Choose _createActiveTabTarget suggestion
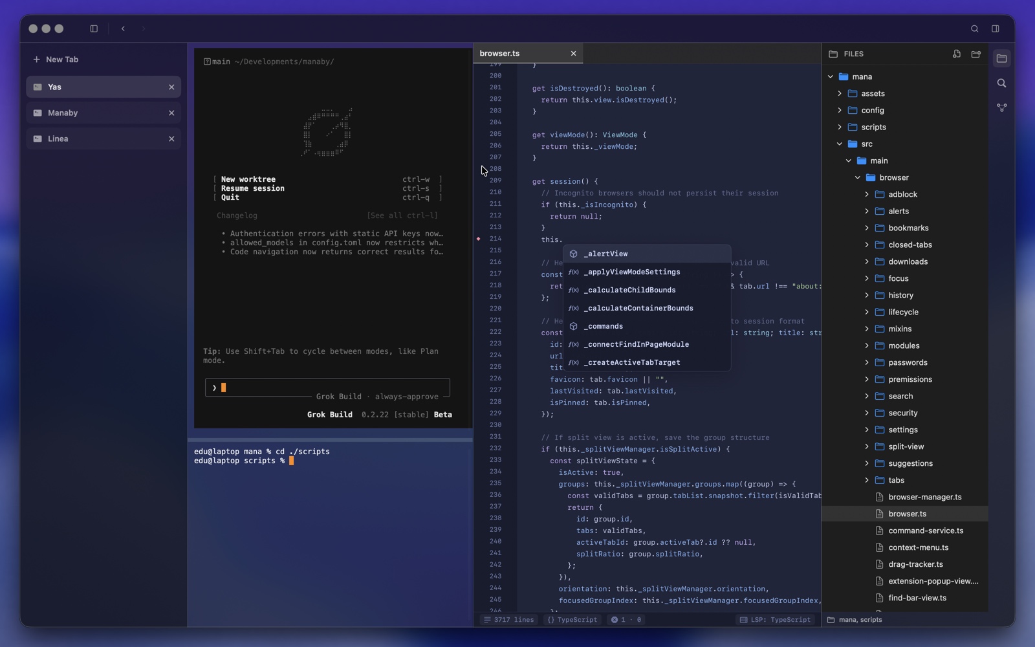This screenshot has width=1035, height=647. (x=647, y=362)
